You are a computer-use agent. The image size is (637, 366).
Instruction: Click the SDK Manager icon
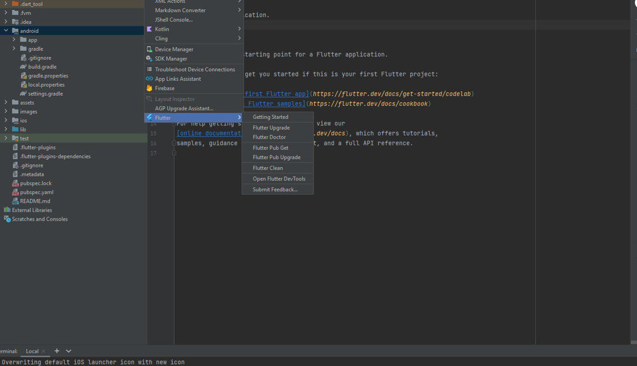[149, 59]
